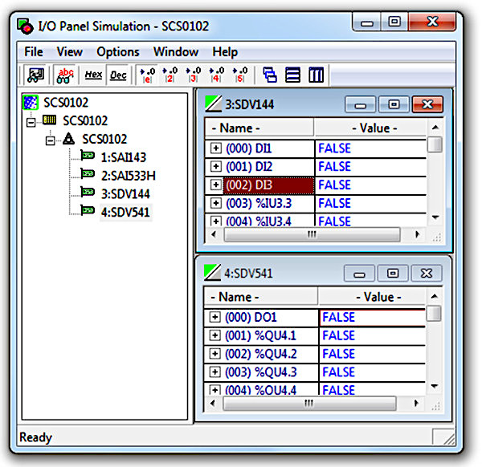Screen dimensions: 482x467
Task: Expand the (001) %QU4.1 row
Action: (214, 335)
